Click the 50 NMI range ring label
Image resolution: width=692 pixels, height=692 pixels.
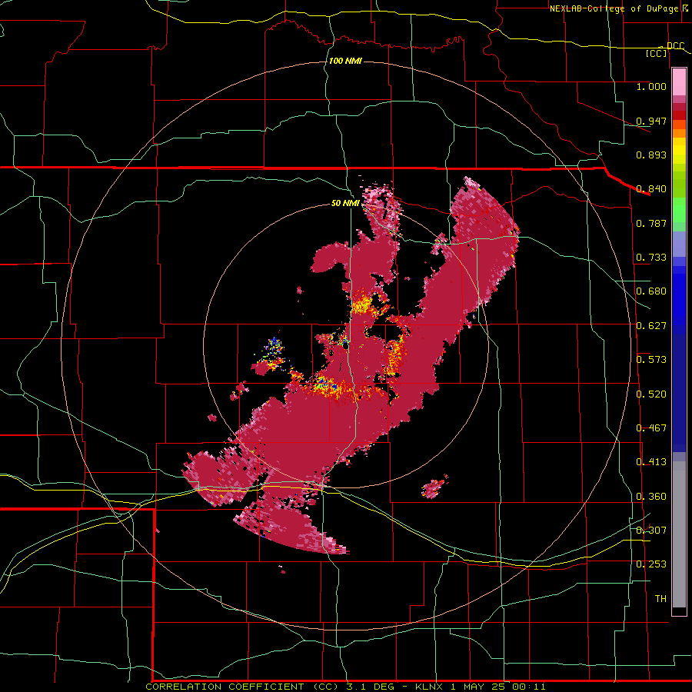tap(345, 204)
